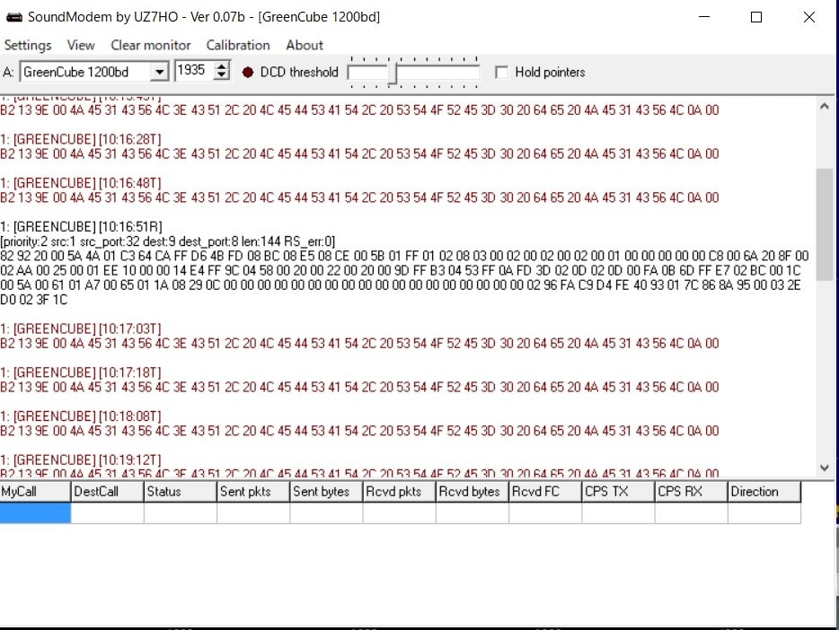Screen dimensions: 839x630
Task: Click the CPS RX column header
Action: (692, 492)
